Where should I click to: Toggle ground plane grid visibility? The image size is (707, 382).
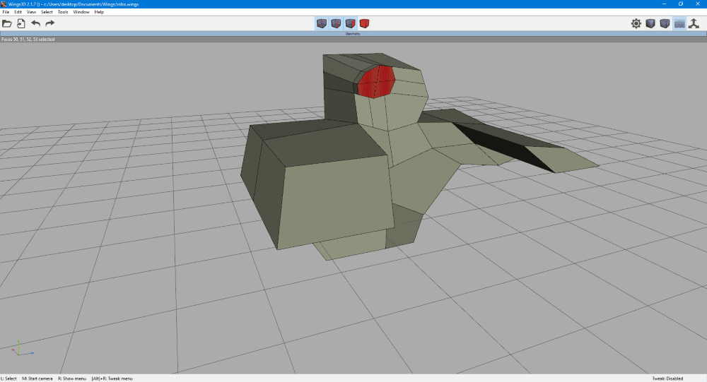(679, 23)
